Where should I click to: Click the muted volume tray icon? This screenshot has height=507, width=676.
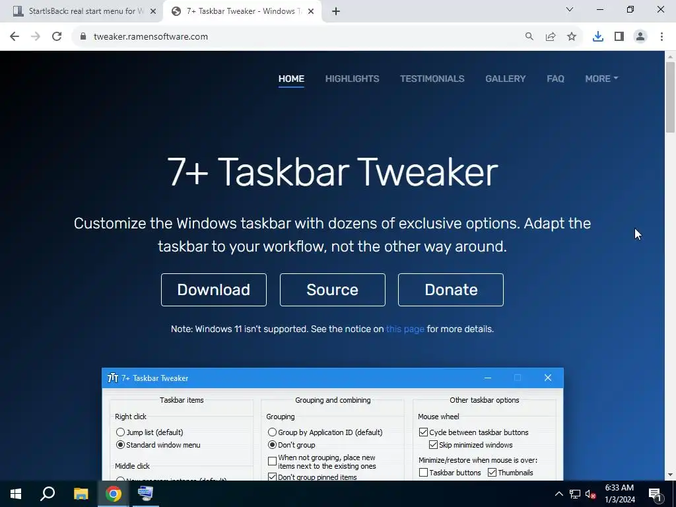591,494
